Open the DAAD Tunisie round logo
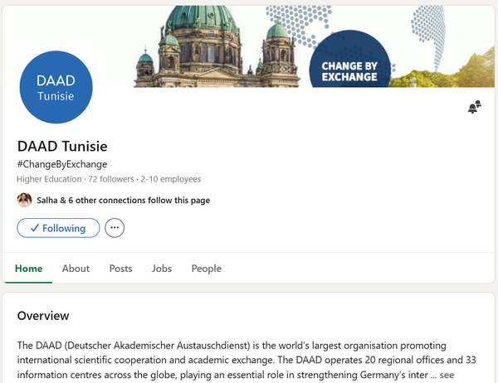This screenshot has height=383, width=498. coord(56,87)
